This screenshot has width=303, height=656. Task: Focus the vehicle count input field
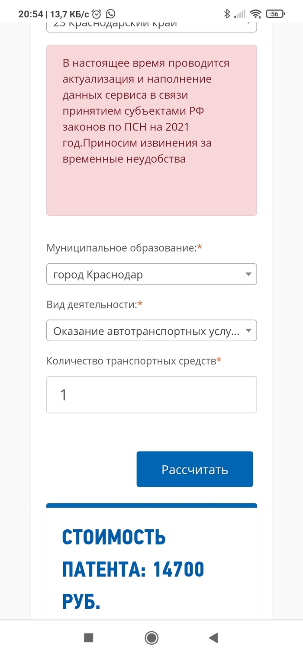(151, 394)
